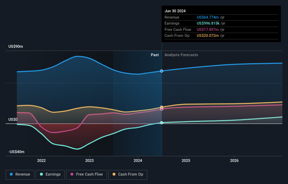Click the pink Free Cash Flow legend dot
Image resolution: width=288 pixels, height=184 pixels.
pos(72,174)
